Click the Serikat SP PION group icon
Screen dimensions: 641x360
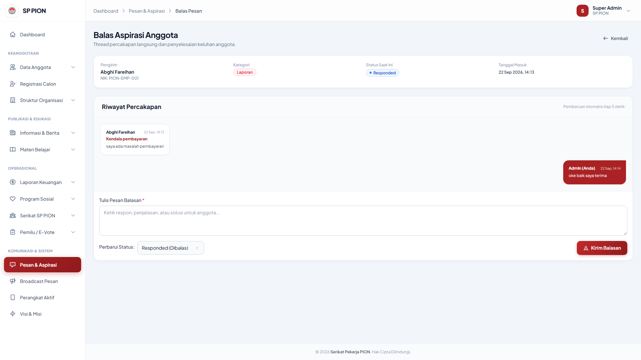[13, 216]
